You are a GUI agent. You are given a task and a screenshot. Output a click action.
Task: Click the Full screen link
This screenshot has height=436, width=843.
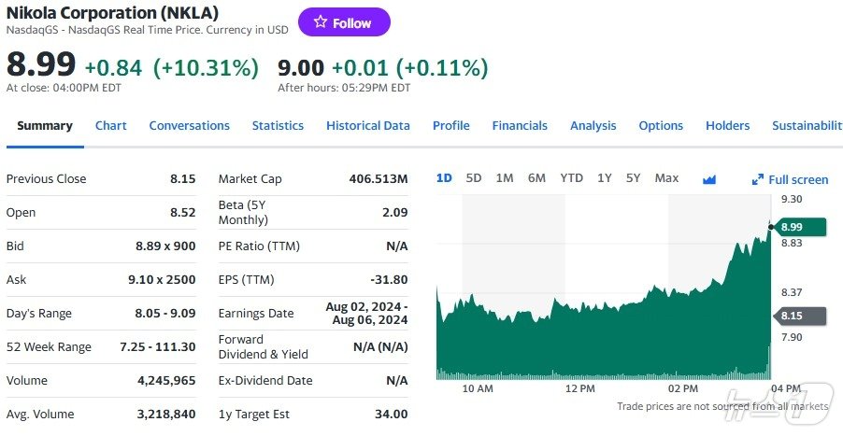pyautogui.click(x=797, y=179)
